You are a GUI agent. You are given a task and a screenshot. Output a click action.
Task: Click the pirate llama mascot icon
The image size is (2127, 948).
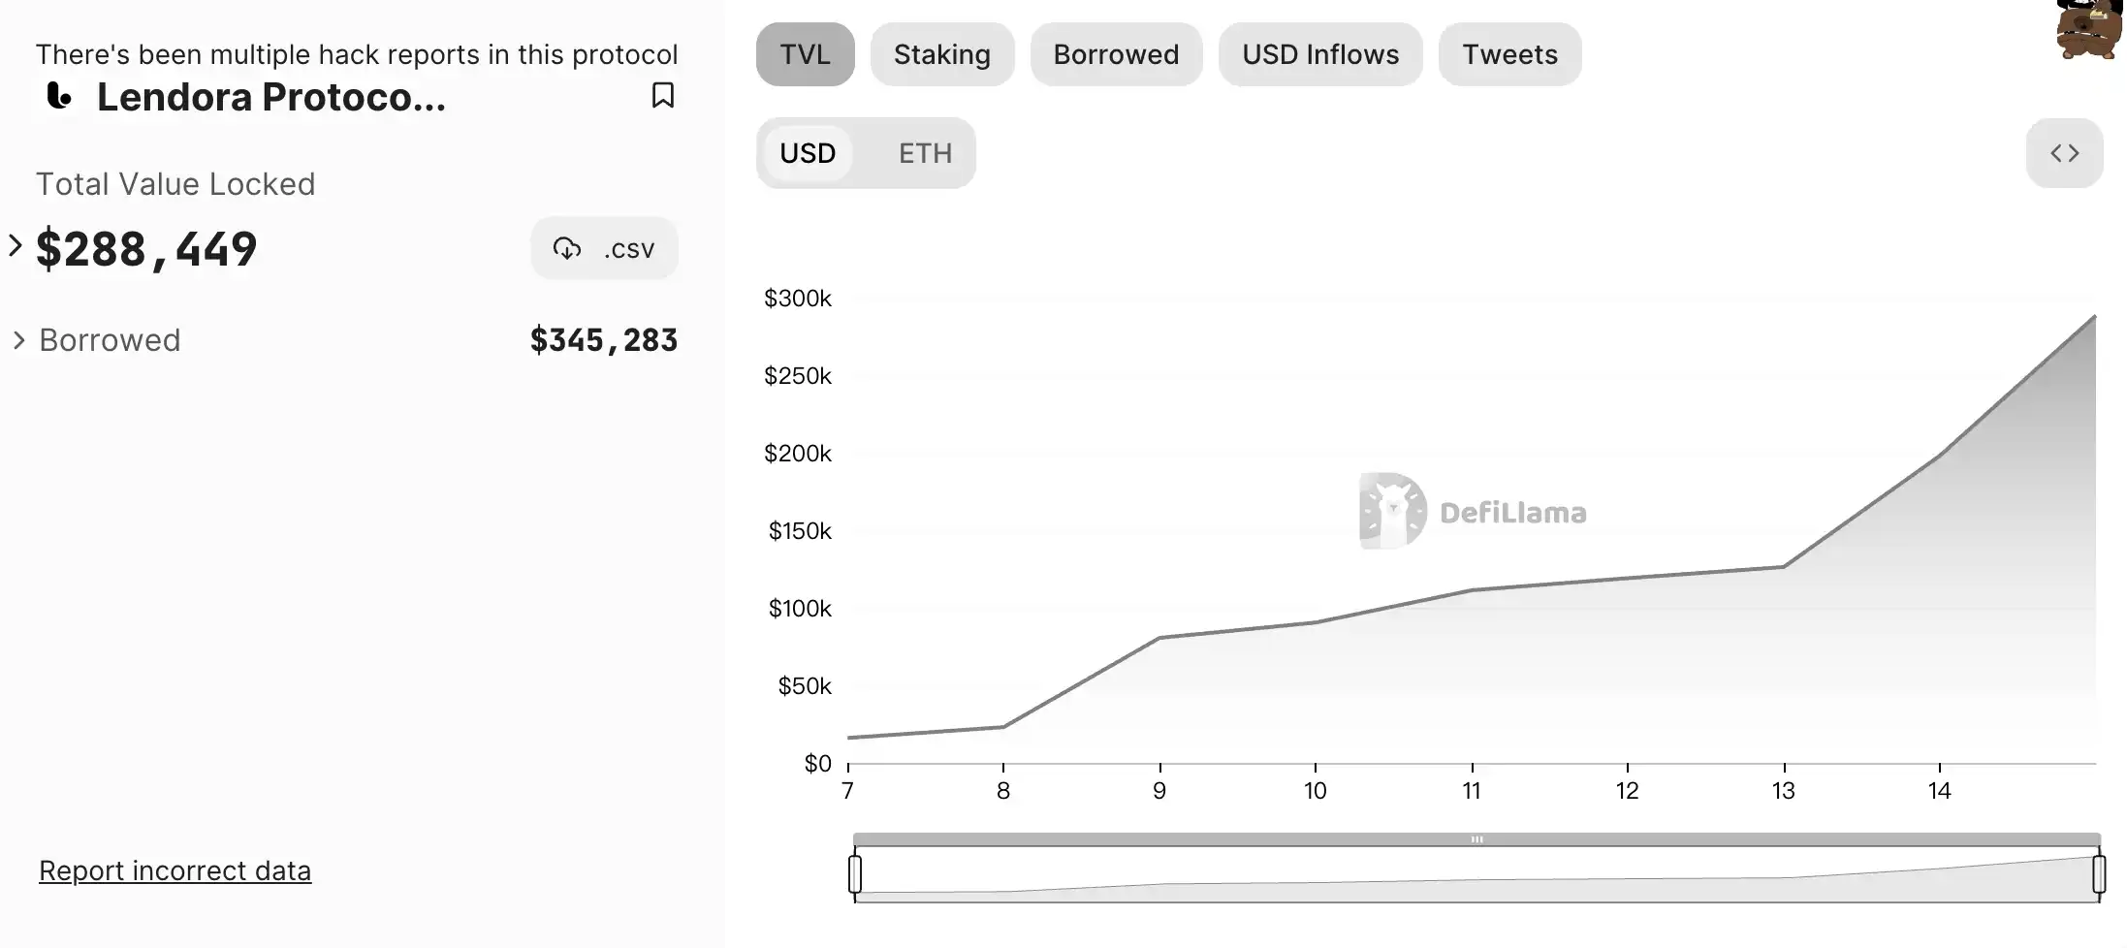(2089, 29)
